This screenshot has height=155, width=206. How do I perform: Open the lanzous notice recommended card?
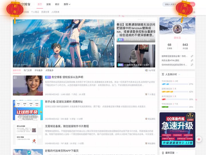tap(136, 32)
